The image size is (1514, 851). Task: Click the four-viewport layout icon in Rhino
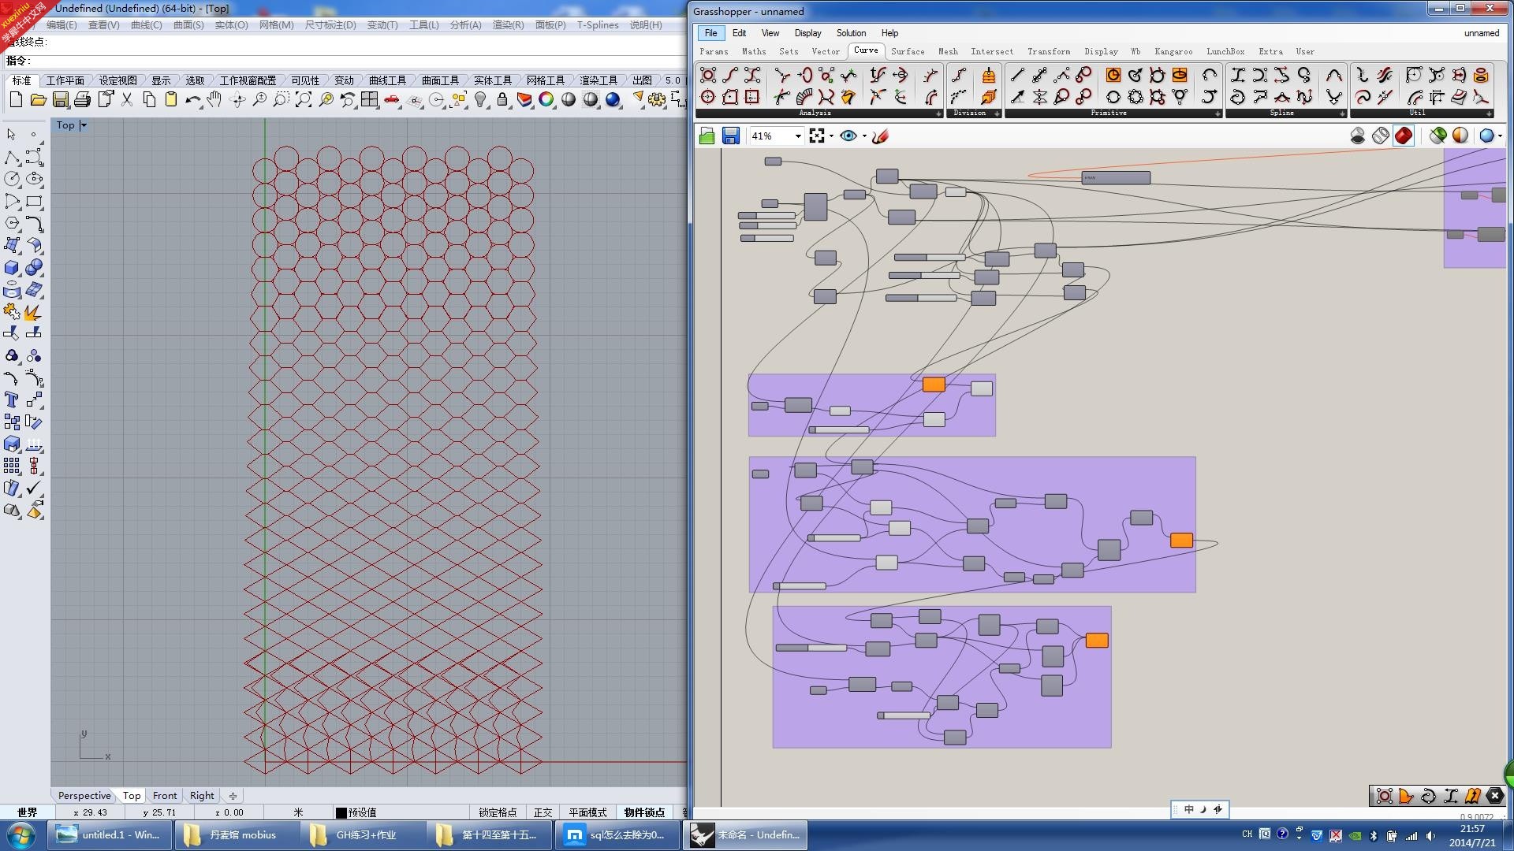click(369, 100)
